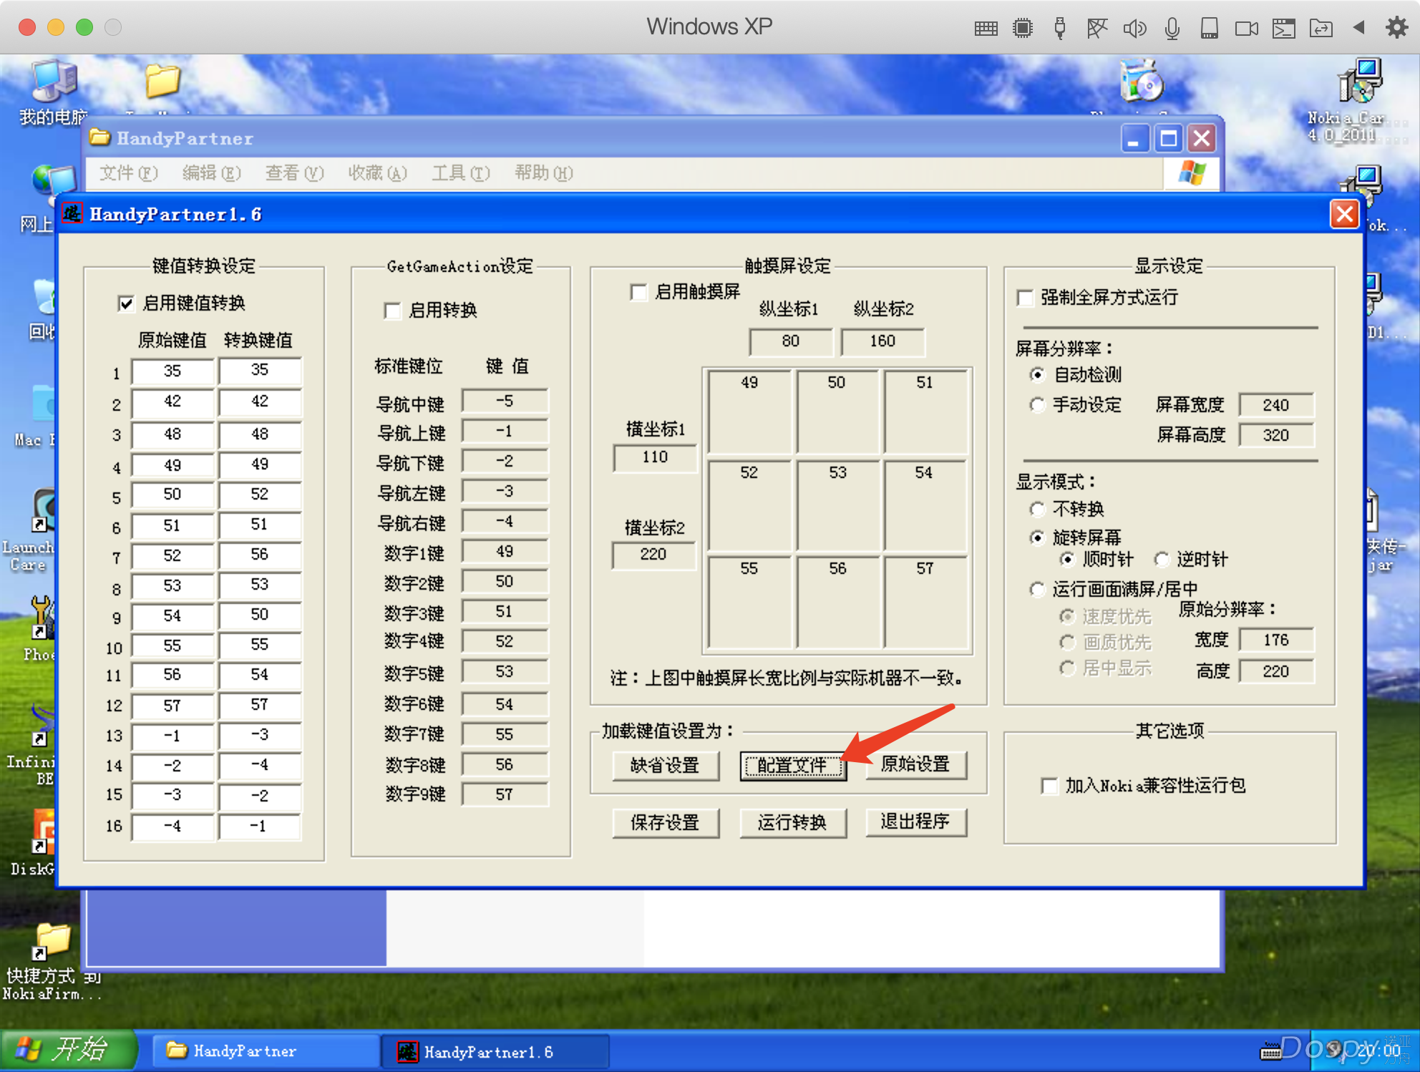The width and height of the screenshot is (1420, 1072).
Task: Click the language bar keyboard icon in tray
Action: click(1270, 1051)
